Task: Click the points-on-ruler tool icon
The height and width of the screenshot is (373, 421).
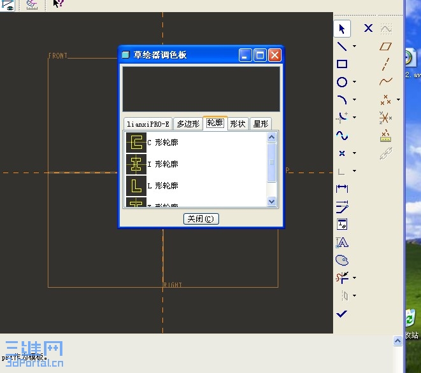Action: [385, 136]
